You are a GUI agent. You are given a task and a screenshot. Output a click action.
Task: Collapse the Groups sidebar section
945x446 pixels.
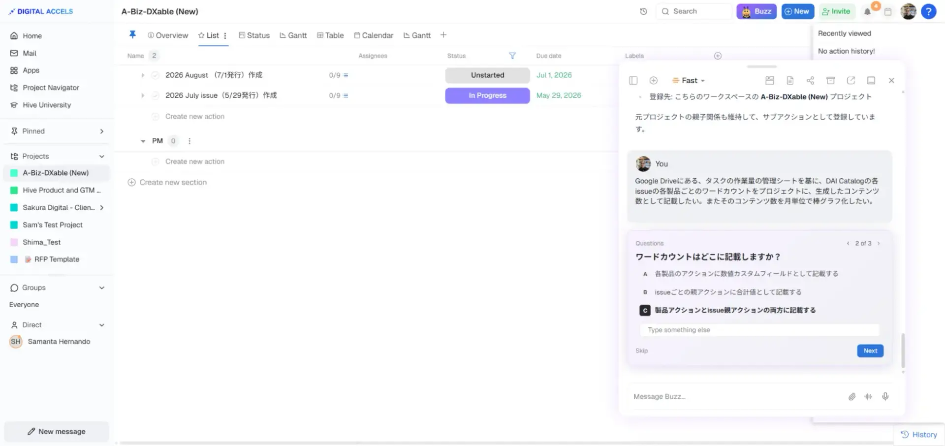point(102,288)
